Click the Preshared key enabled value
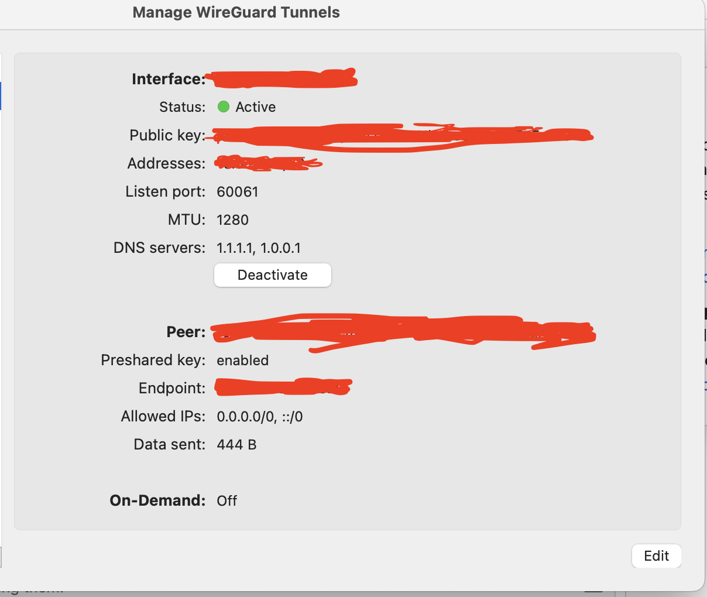The height and width of the screenshot is (597, 707). pyautogui.click(x=242, y=360)
